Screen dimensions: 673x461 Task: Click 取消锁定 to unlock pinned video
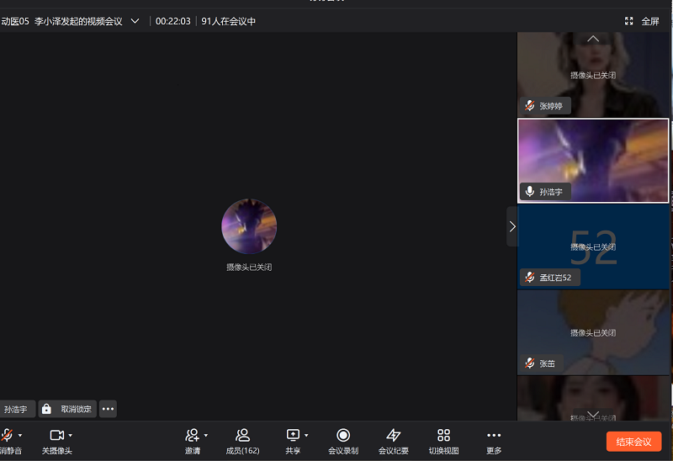pos(67,410)
